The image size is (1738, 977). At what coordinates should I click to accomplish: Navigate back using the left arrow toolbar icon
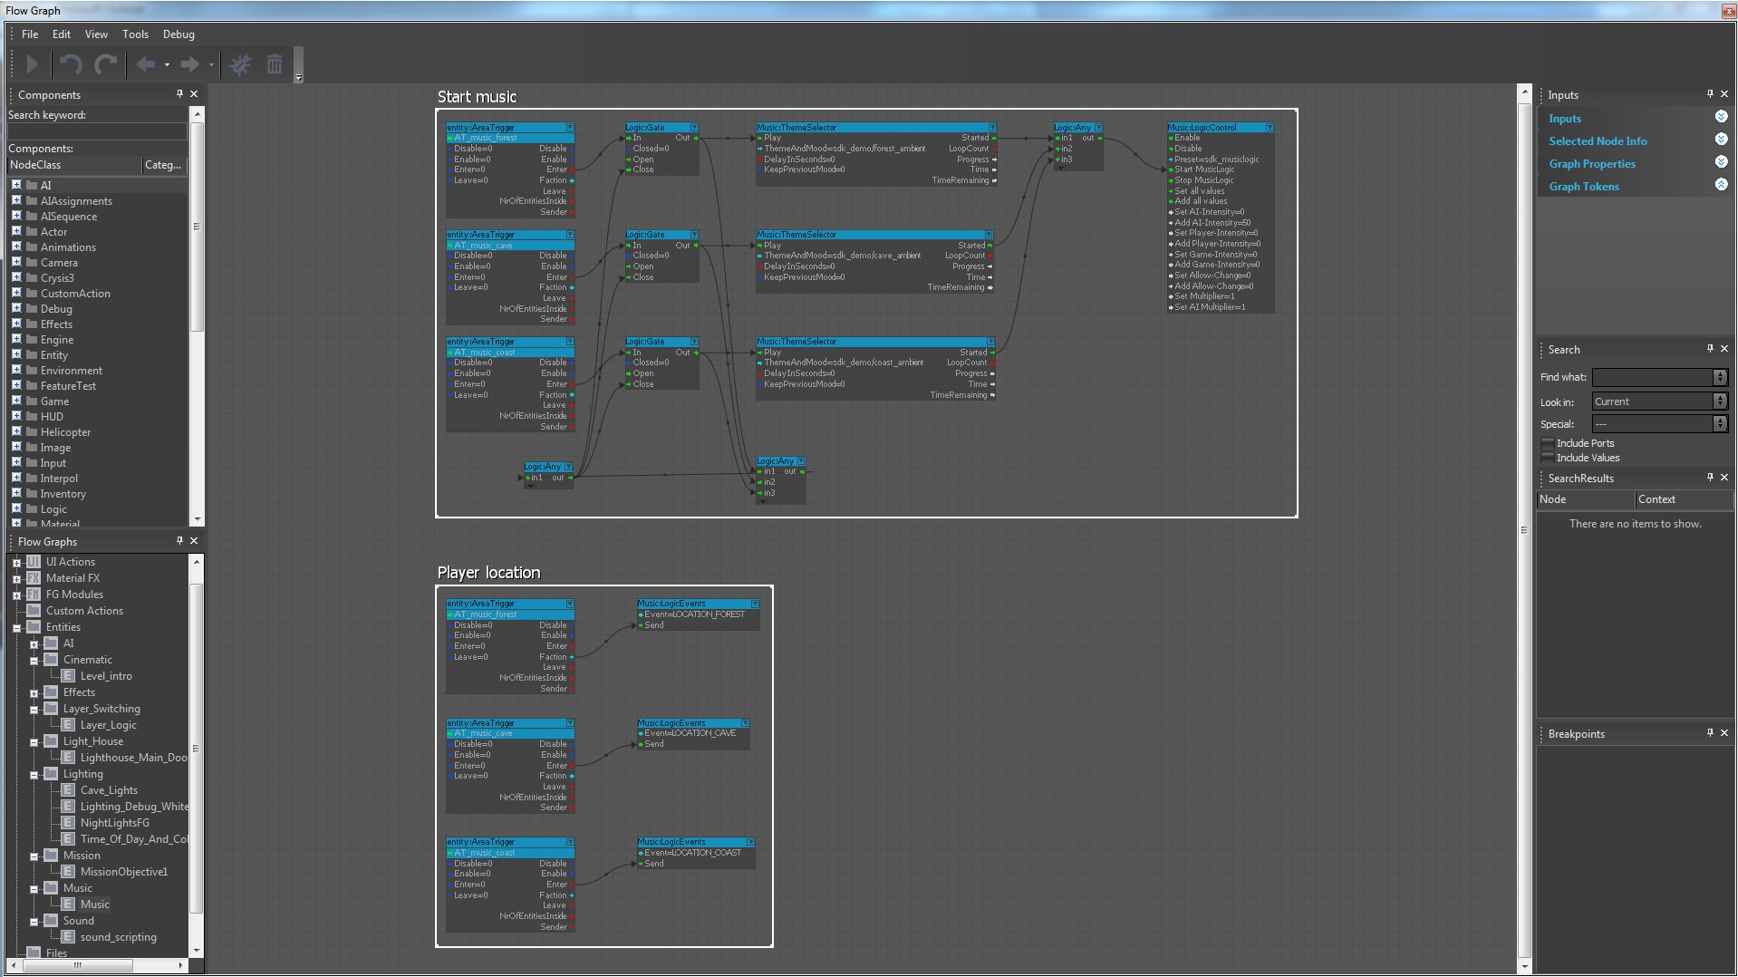[145, 64]
